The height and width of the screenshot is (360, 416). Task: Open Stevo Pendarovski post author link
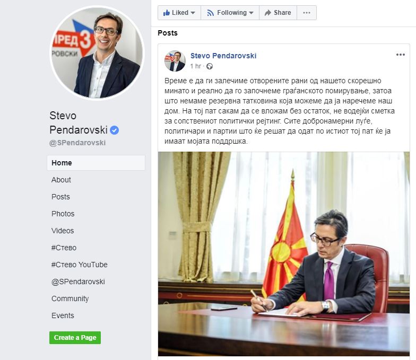pos(223,56)
